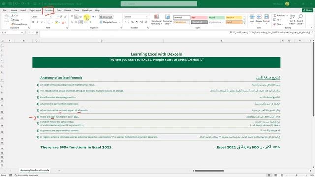315x177 pixels.
Task: Select the AnatomyOfAnExcelFormula sheet tab
Action: tap(34, 170)
